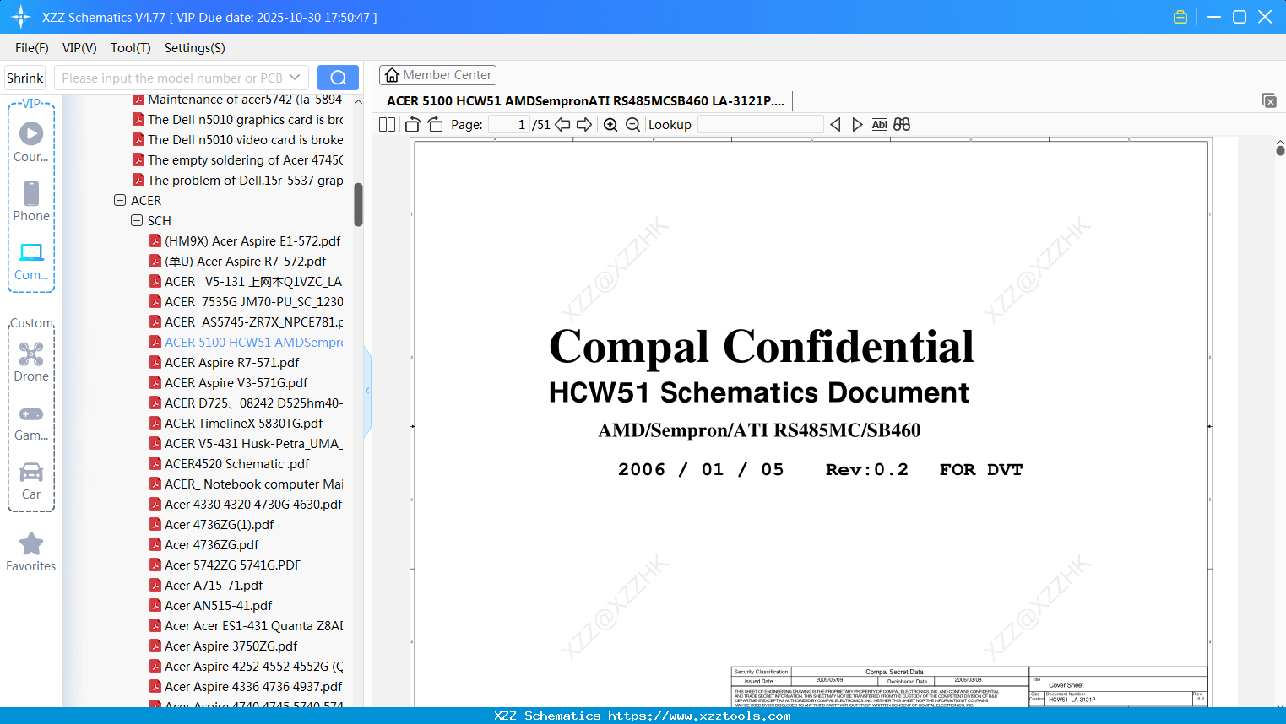Click the detach window icon at document top right

(x=1269, y=100)
